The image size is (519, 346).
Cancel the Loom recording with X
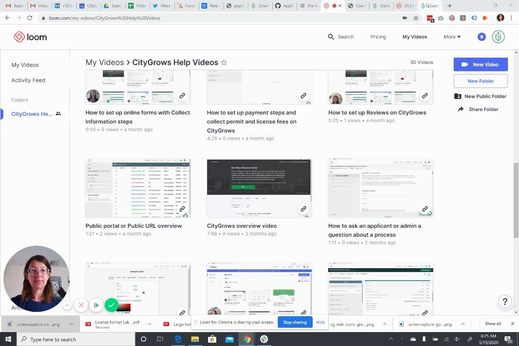click(x=81, y=305)
